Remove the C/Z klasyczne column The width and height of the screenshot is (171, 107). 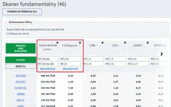coord(80,43)
